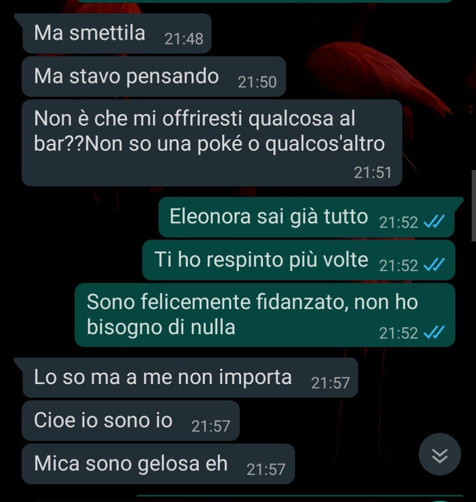Tap the 'Cioe io sono io' message
The image size is (476, 502).
[131, 421]
